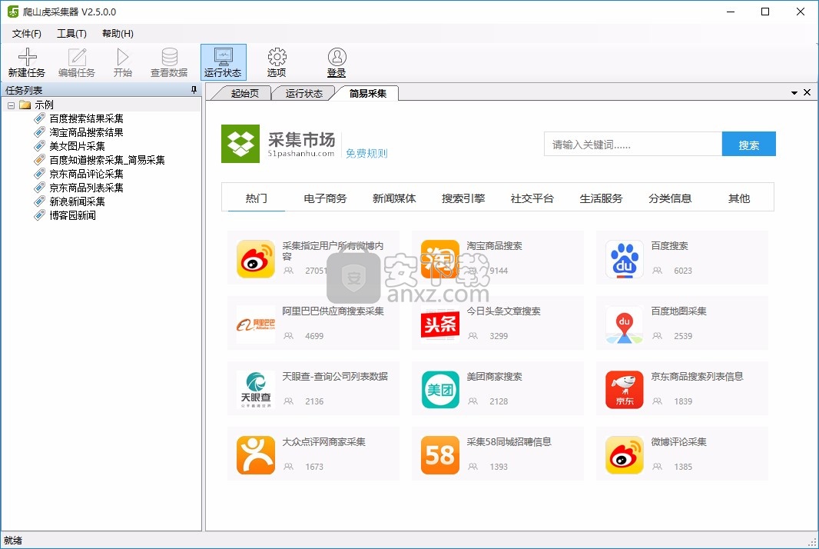819x549 pixels.
Task: Select the 分类信息 category tab
Action: [670, 198]
